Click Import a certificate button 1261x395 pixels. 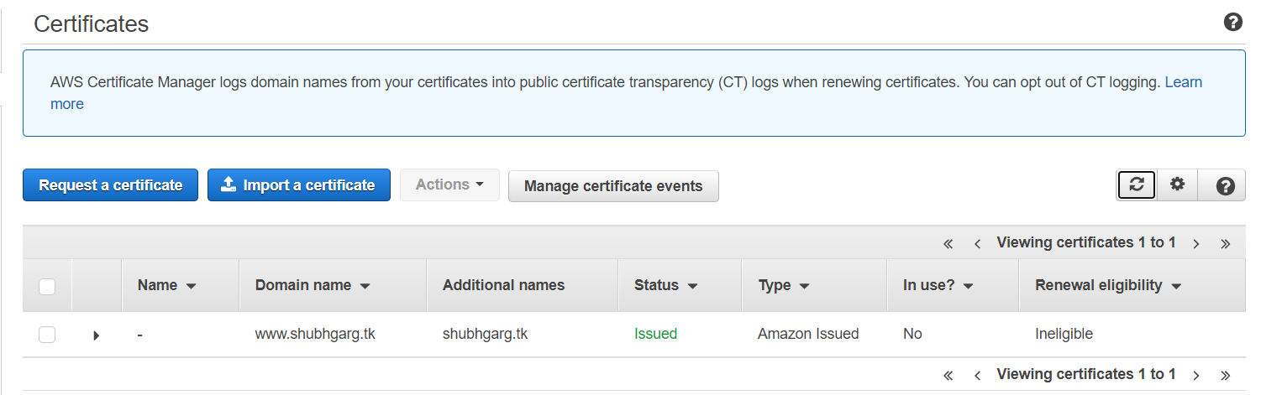(x=299, y=185)
